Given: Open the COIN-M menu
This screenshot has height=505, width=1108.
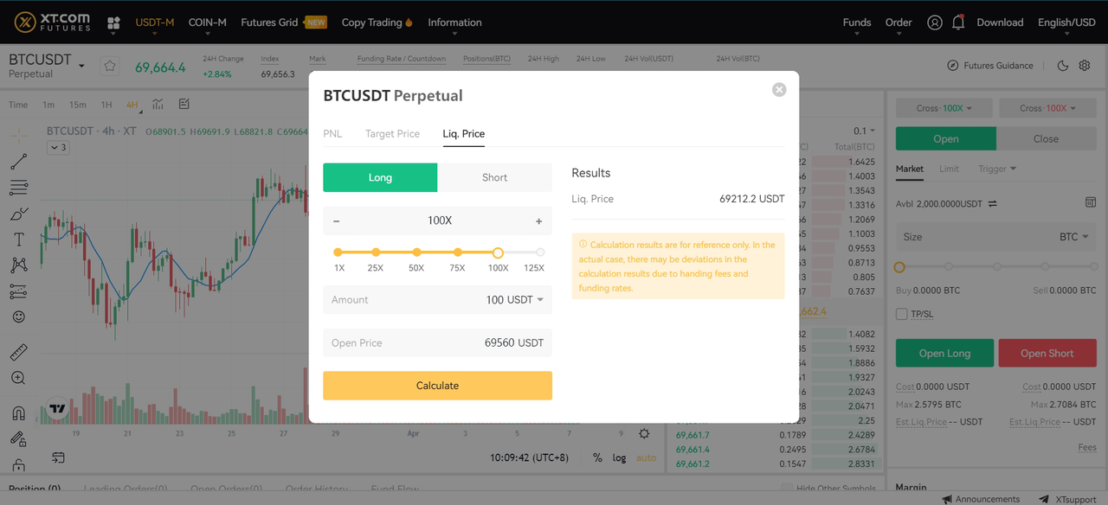Looking at the screenshot, I should click(208, 22).
